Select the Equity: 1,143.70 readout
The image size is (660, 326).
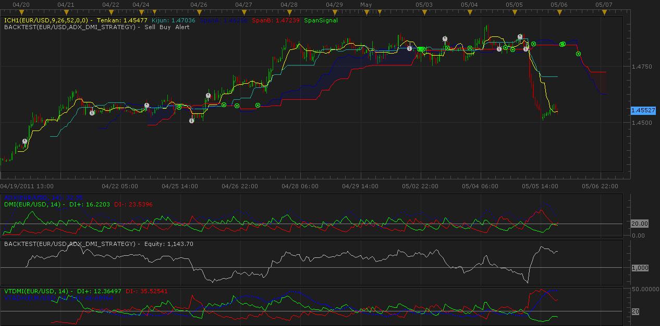click(168, 243)
